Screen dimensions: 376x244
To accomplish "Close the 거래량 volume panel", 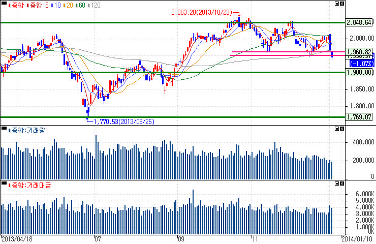I will click(x=341, y=129).
